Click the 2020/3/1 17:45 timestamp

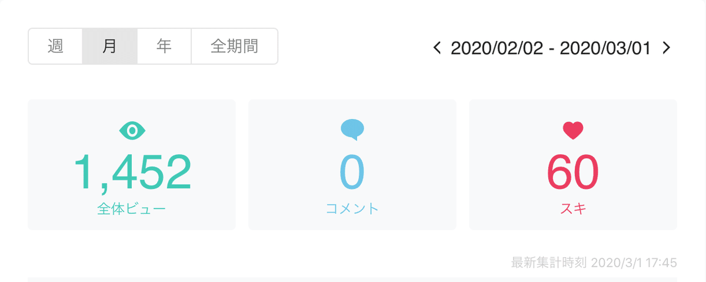coord(634,262)
